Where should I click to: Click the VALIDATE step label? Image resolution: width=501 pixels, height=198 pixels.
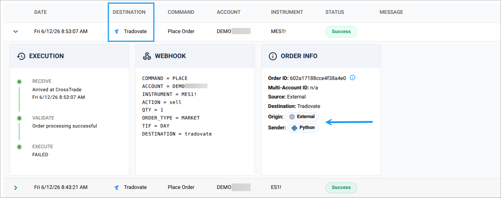coord(43,118)
